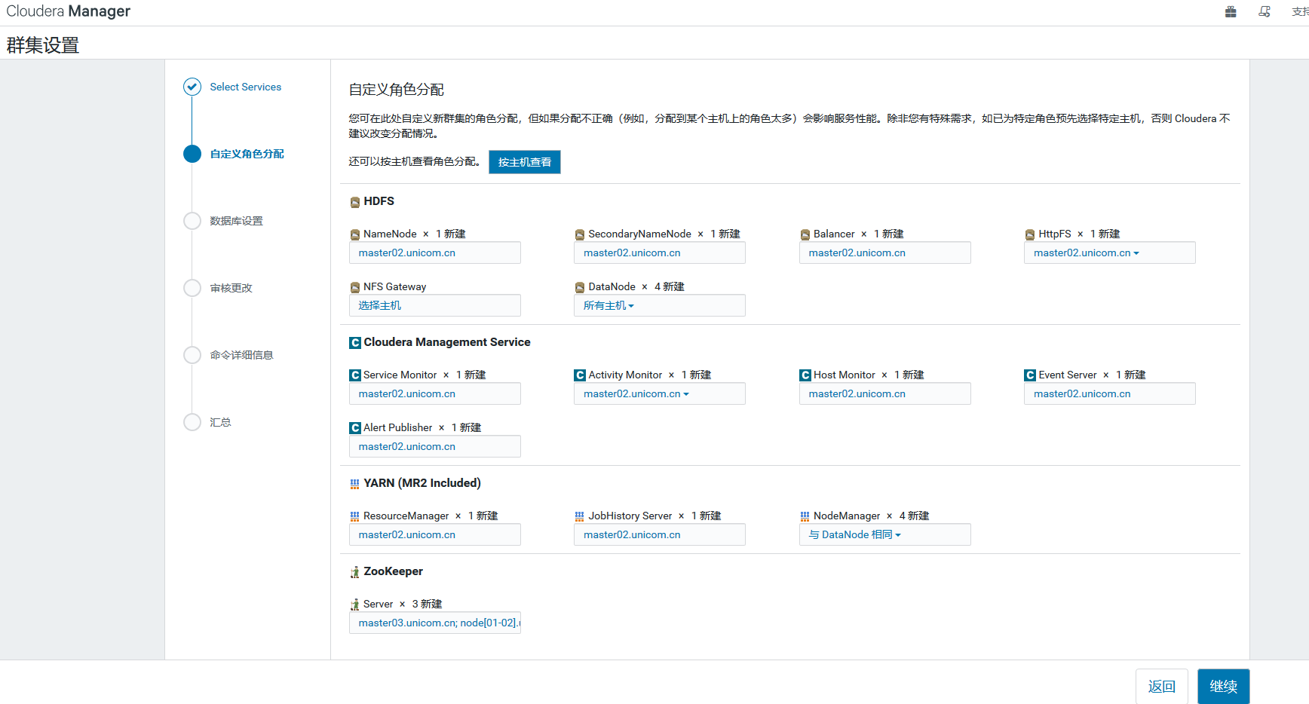
Task: Click the ZooKeeper service icon
Action: tap(354, 572)
